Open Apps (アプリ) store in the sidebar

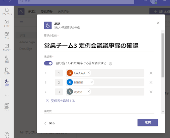(7, 107)
